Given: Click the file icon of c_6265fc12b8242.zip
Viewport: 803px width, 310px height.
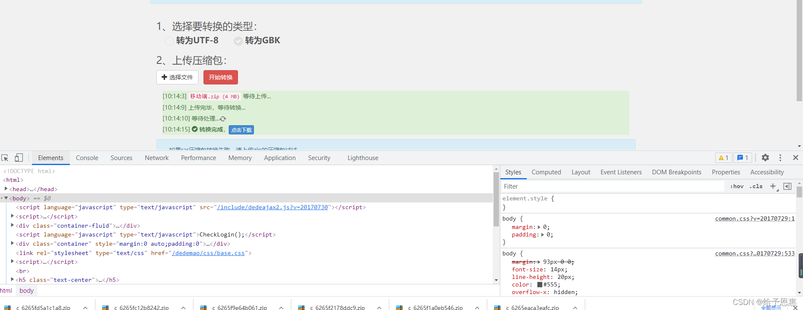Looking at the screenshot, I should (x=106, y=308).
